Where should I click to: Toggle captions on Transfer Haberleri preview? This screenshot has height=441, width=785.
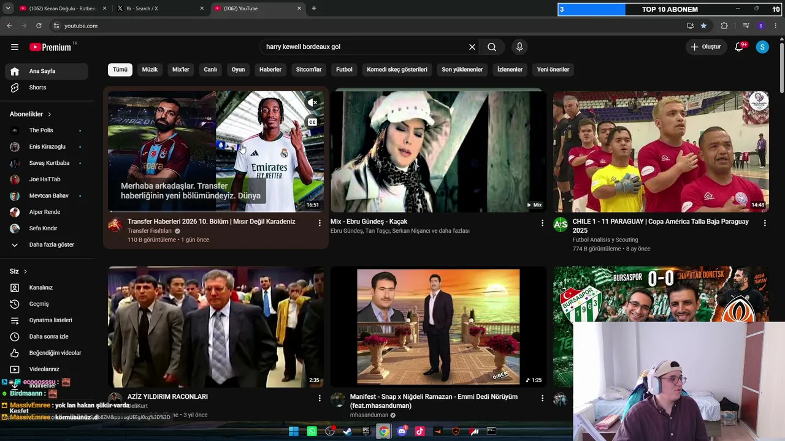[x=312, y=122]
